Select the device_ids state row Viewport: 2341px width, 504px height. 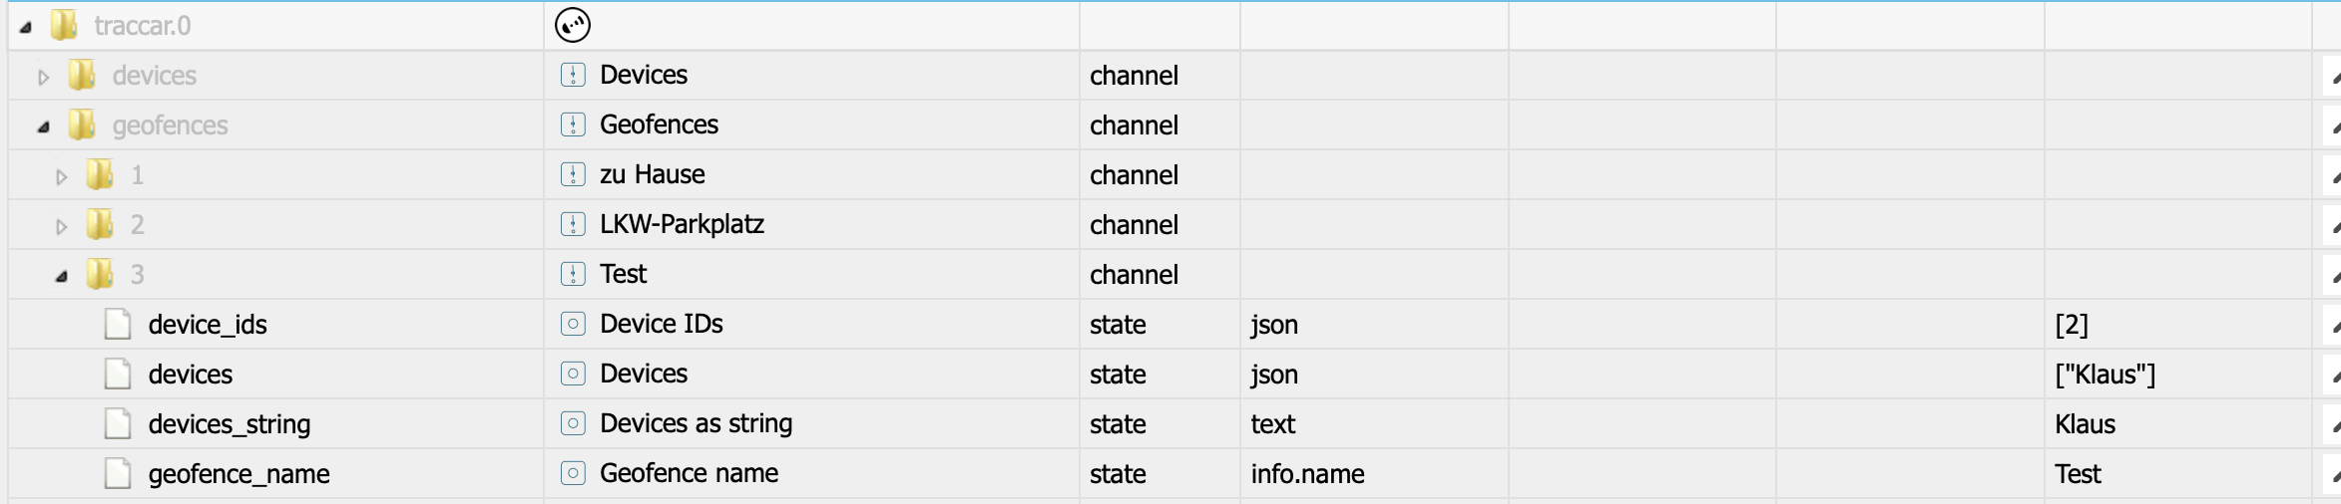tap(208, 325)
